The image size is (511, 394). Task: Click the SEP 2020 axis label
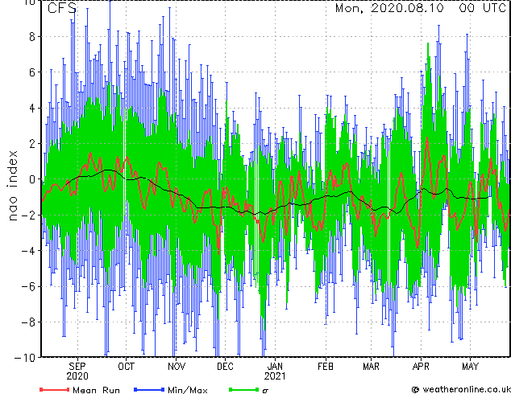pyautogui.click(x=77, y=371)
